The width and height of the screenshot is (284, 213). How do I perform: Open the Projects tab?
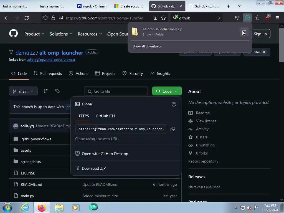coord(105,73)
